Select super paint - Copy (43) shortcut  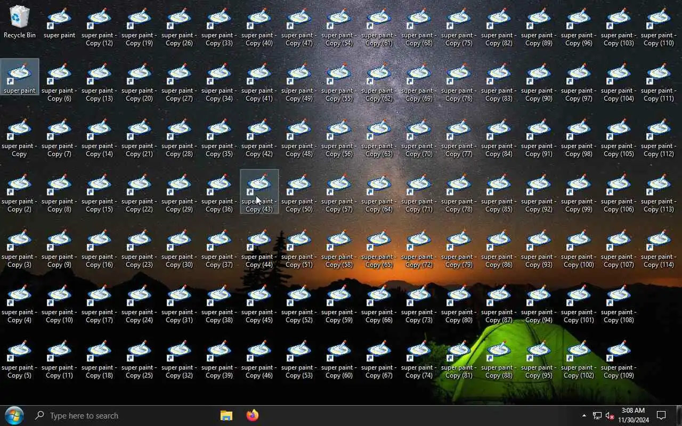click(x=259, y=192)
